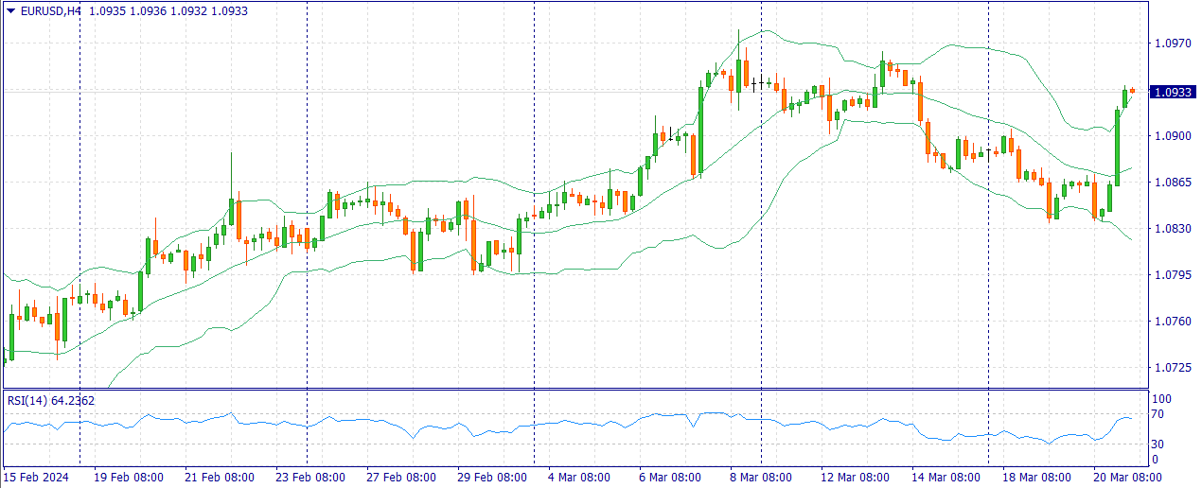
Task: Click the last small orange candle at current price
Action: pyautogui.click(x=1132, y=90)
